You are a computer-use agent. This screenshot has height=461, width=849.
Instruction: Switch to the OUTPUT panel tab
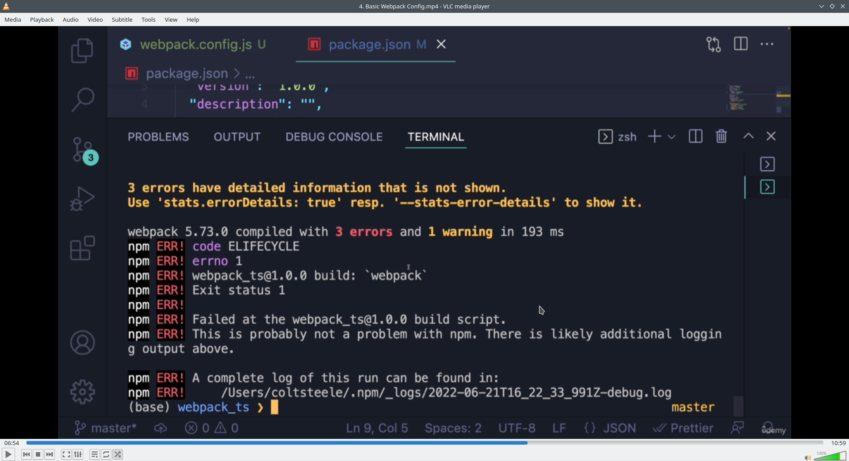(237, 137)
